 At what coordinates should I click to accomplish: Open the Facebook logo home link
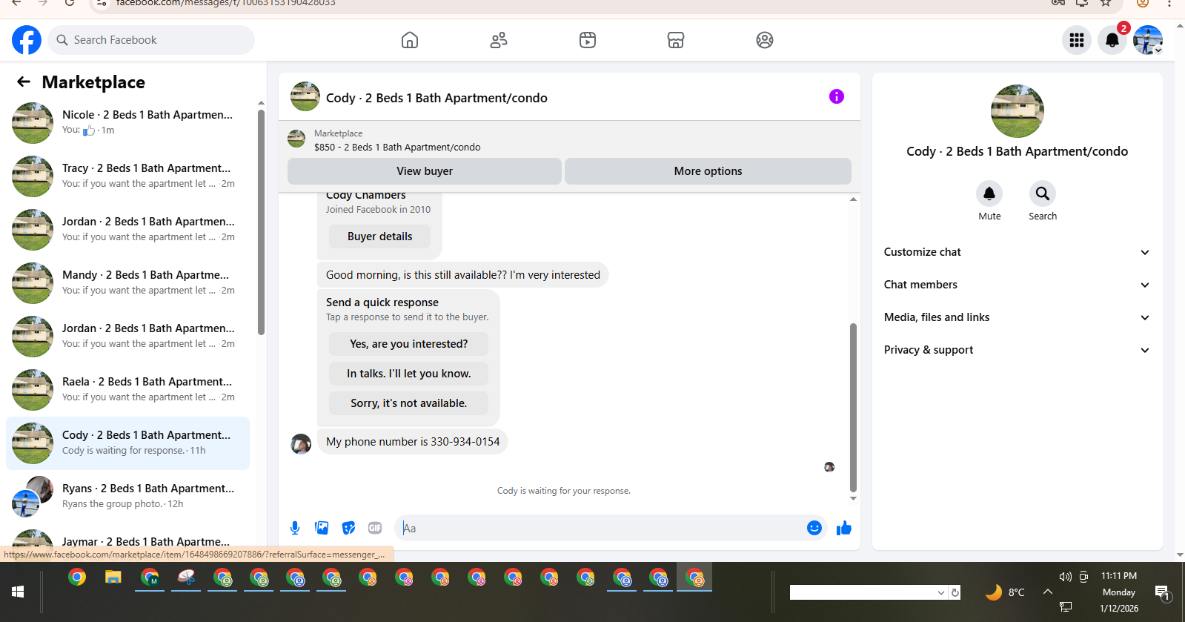pyautogui.click(x=27, y=40)
